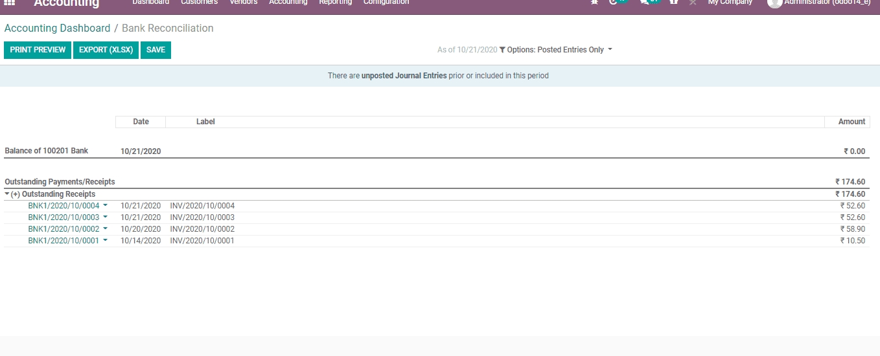Open the activities clock icon
This screenshot has height=356, width=880.
pos(614,3)
